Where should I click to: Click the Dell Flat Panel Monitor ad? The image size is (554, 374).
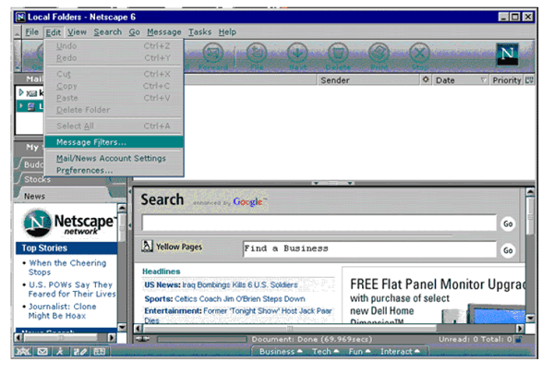tap(434, 296)
